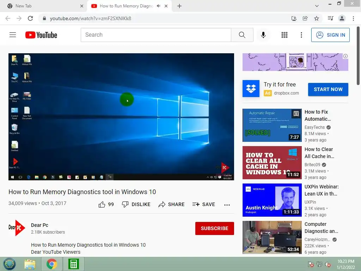
Task: Open a new browser tab with plus
Action: tap(179, 6)
